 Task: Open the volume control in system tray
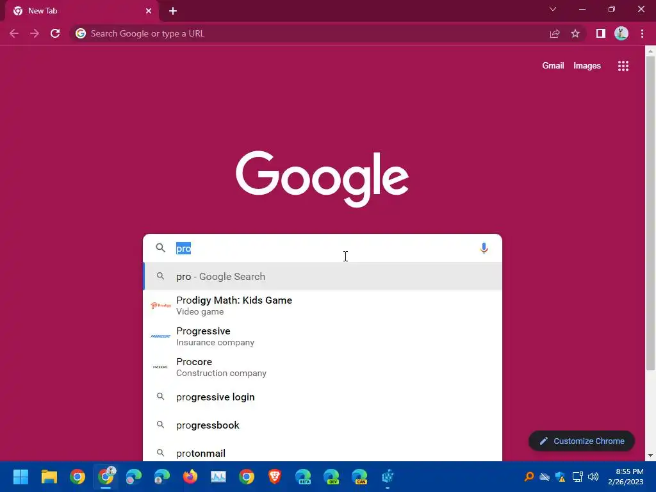[593, 477]
